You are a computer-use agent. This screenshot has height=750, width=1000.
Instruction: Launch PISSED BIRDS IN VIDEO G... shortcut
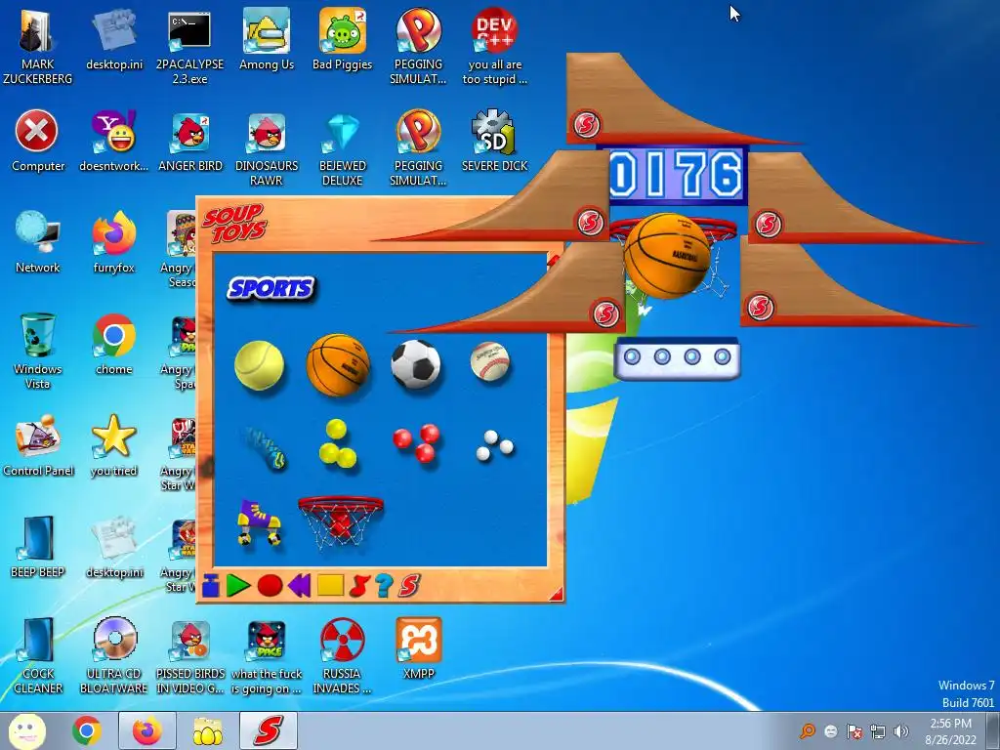point(190,655)
